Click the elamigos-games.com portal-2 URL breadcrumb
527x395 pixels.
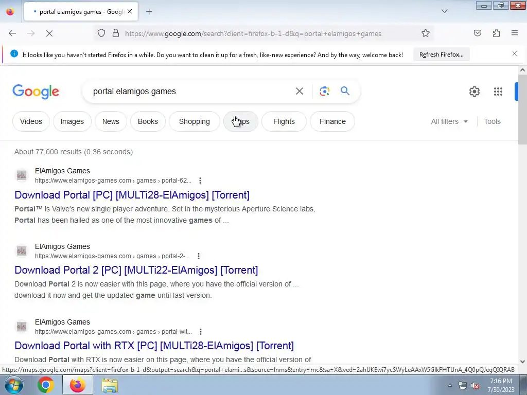112,256
